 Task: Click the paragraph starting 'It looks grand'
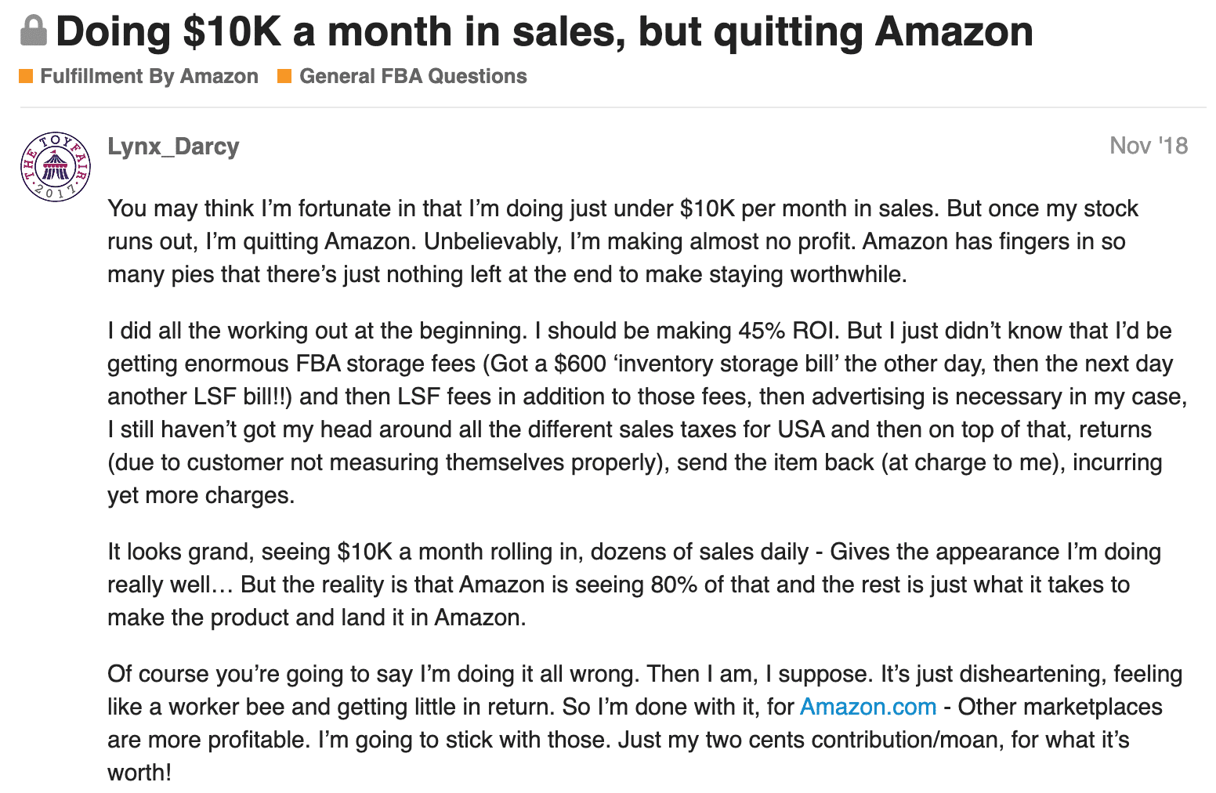pyautogui.click(x=634, y=585)
